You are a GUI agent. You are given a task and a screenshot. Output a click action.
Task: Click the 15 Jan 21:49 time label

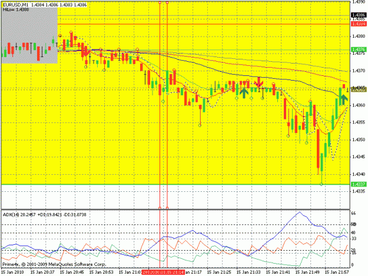click(x=307, y=272)
